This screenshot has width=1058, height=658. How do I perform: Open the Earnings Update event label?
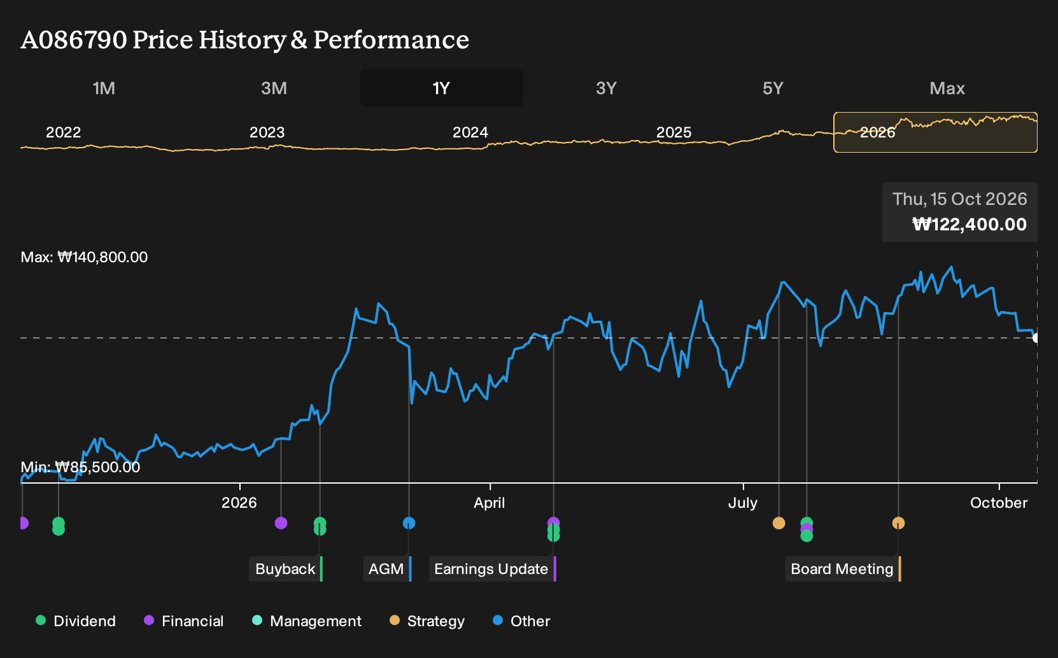pyautogui.click(x=492, y=569)
